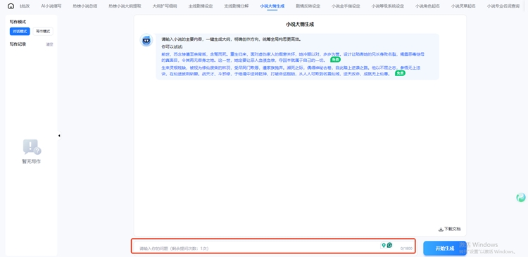Select the active 小说大纲生成 tab

pos(272,6)
